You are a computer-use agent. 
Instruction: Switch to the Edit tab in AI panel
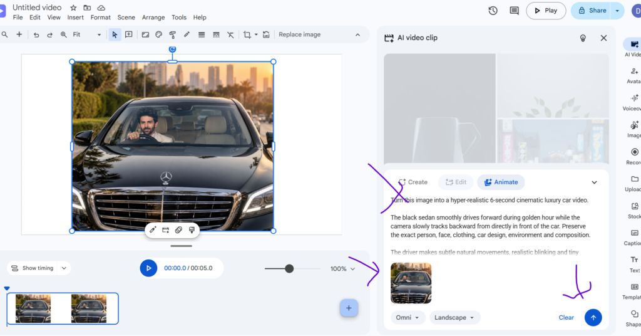(x=456, y=182)
